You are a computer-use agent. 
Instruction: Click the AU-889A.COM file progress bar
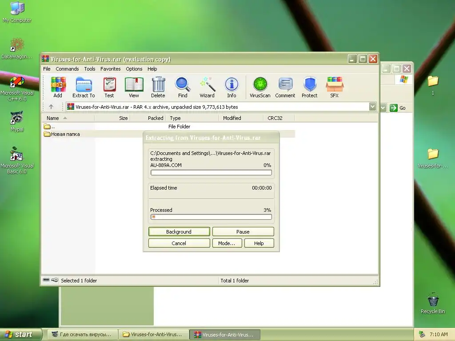click(x=211, y=173)
